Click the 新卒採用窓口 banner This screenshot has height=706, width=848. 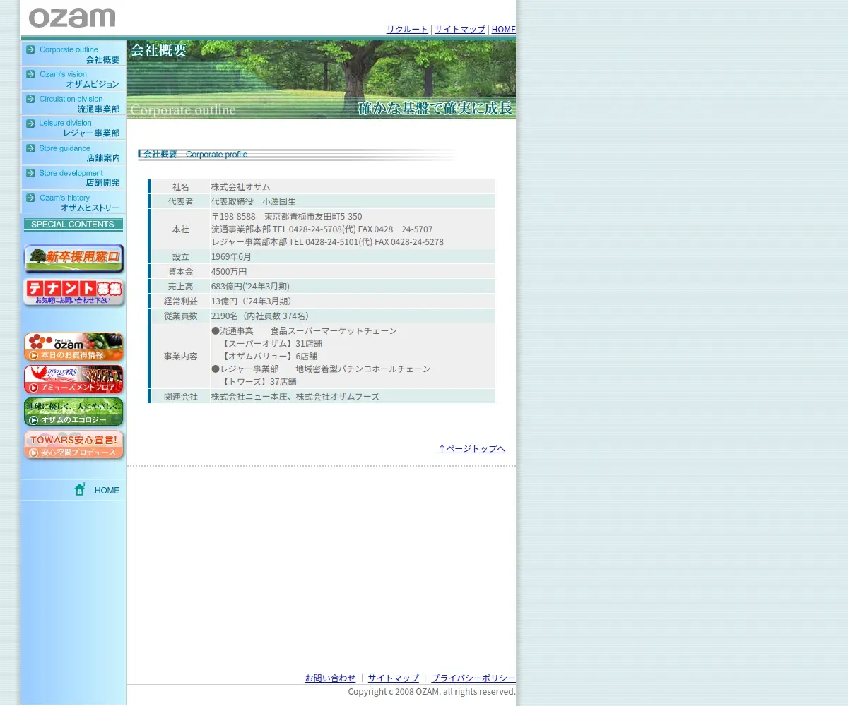click(x=73, y=258)
